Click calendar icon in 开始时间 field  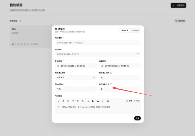pyautogui.click(x=58, y=66)
